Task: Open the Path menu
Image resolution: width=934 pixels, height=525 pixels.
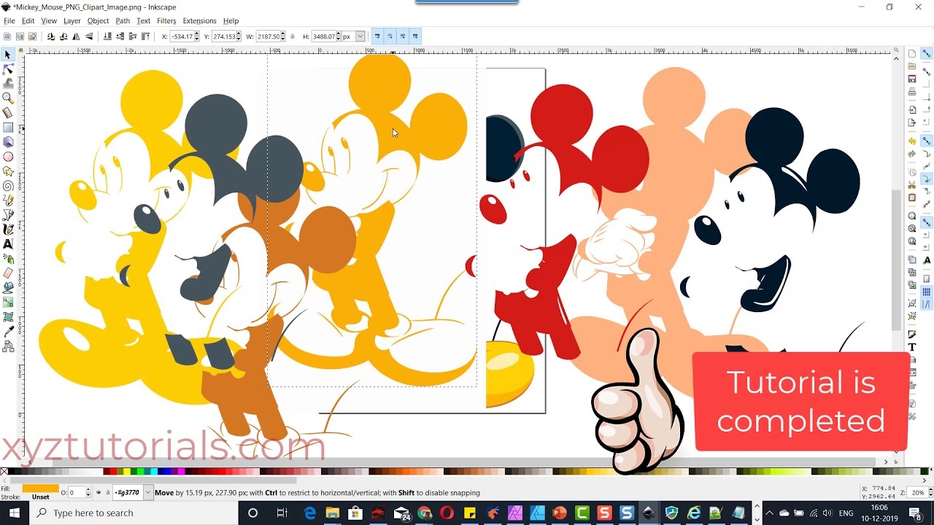Action: (123, 21)
